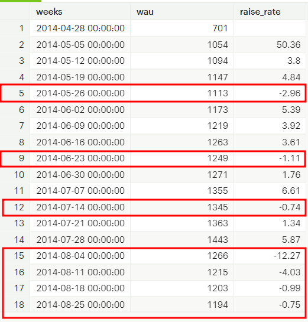This screenshot has height=322, width=308.
Task: Select the cell 2014-05-26 00:00:00
Action: [x=80, y=93]
